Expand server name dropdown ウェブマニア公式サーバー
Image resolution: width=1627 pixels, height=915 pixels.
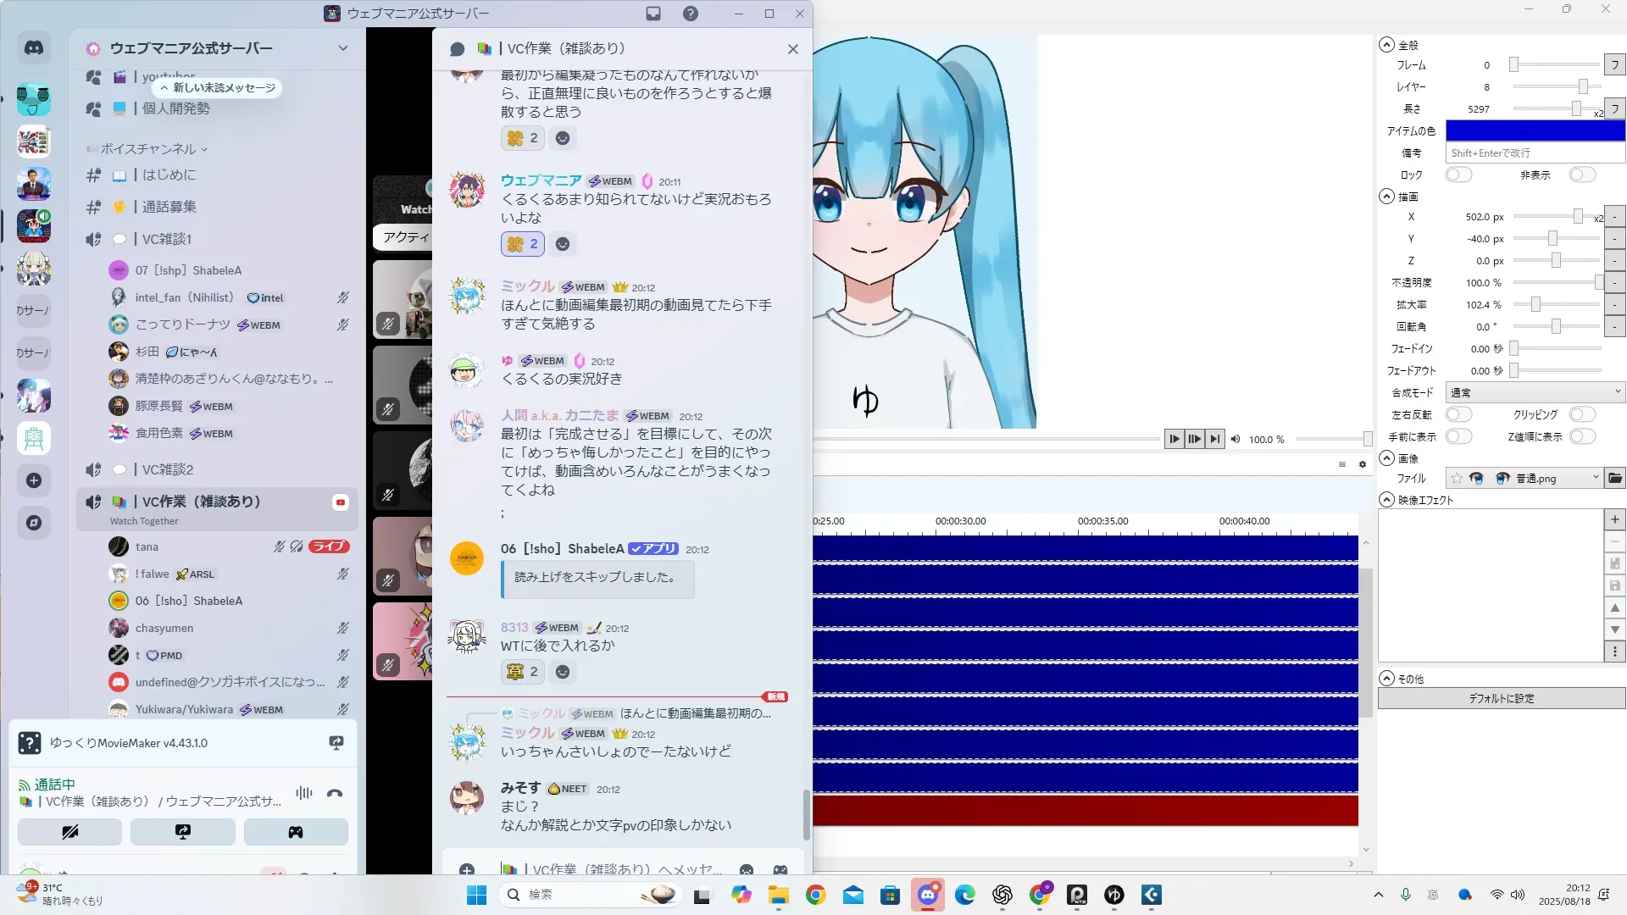(x=342, y=48)
